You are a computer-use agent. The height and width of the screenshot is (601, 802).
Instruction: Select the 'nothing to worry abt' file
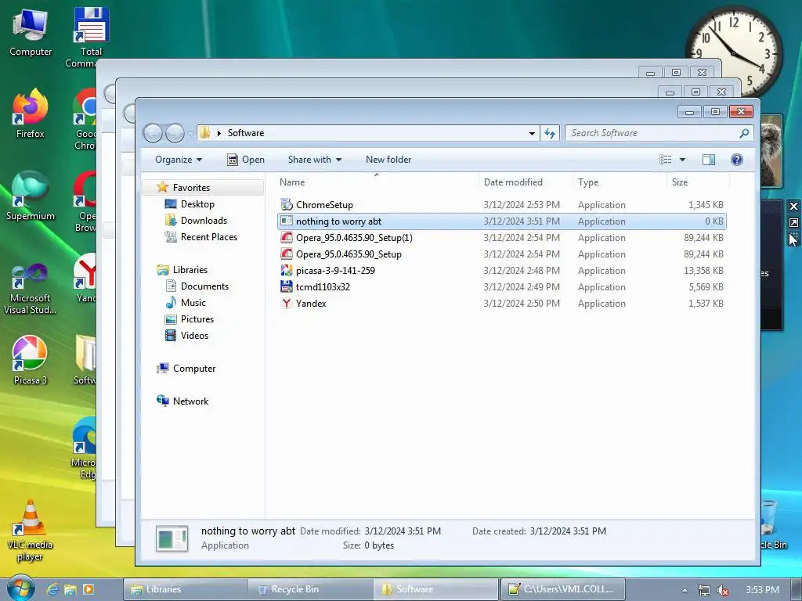502,221
